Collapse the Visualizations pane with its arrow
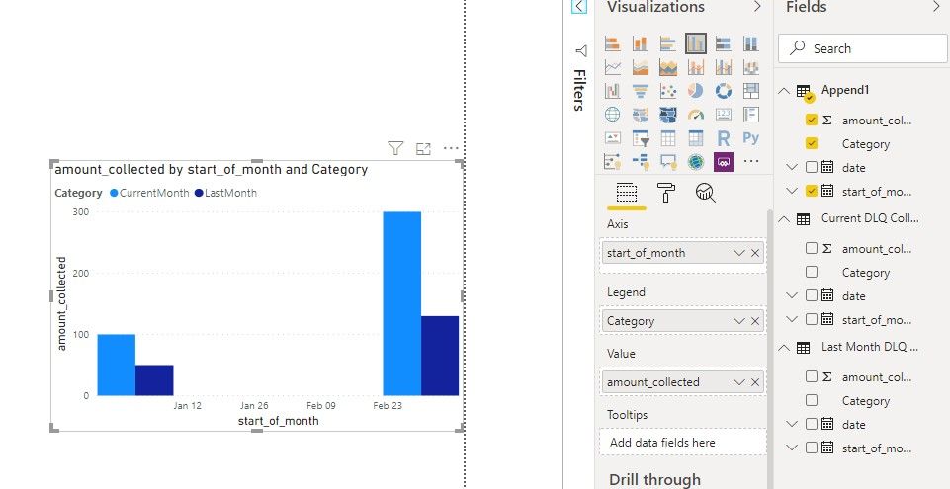The image size is (950, 489). click(757, 7)
